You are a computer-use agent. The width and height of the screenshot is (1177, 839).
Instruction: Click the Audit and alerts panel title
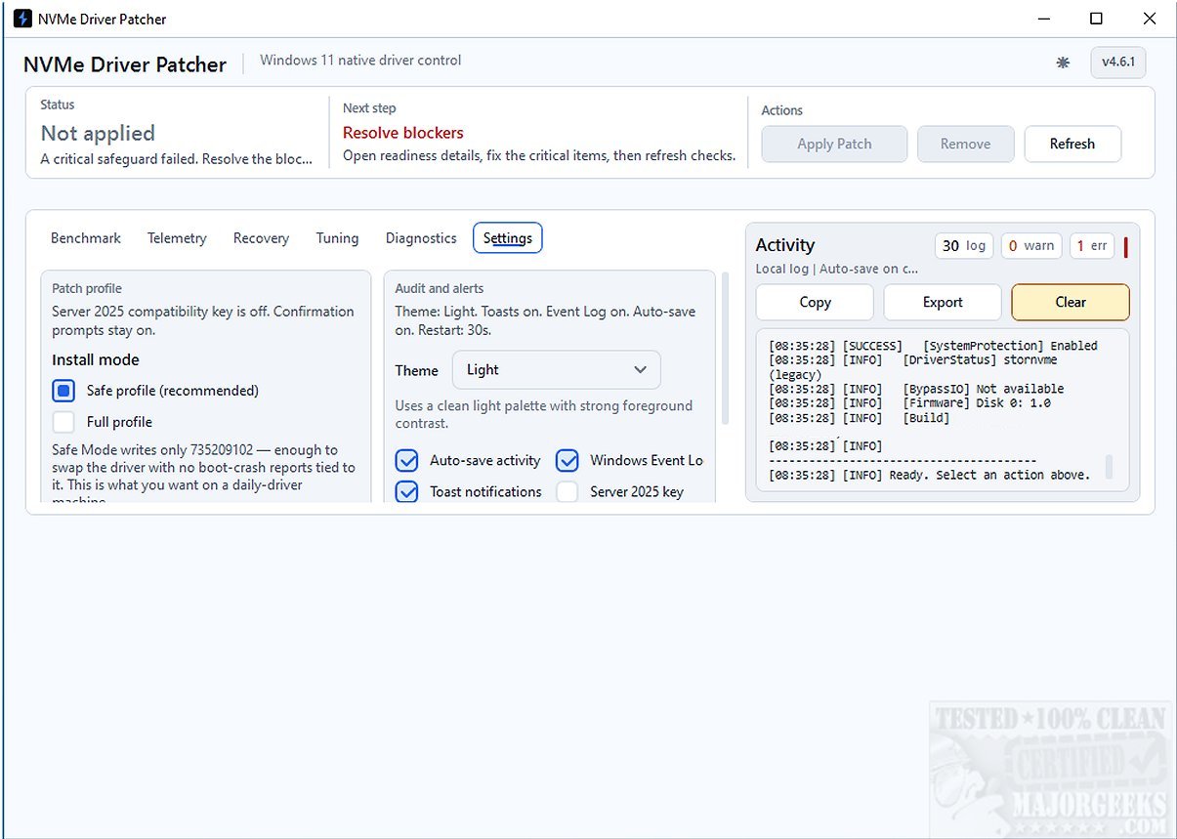click(440, 288)
